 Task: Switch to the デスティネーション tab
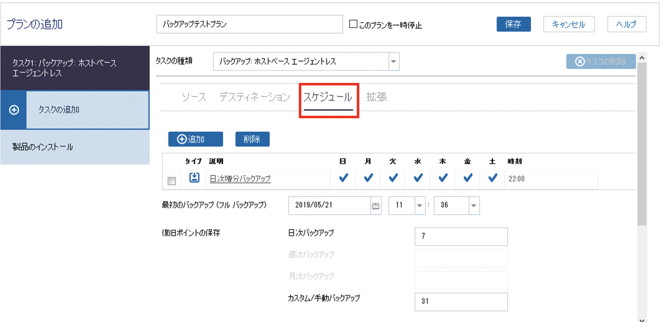click(255, 97)
